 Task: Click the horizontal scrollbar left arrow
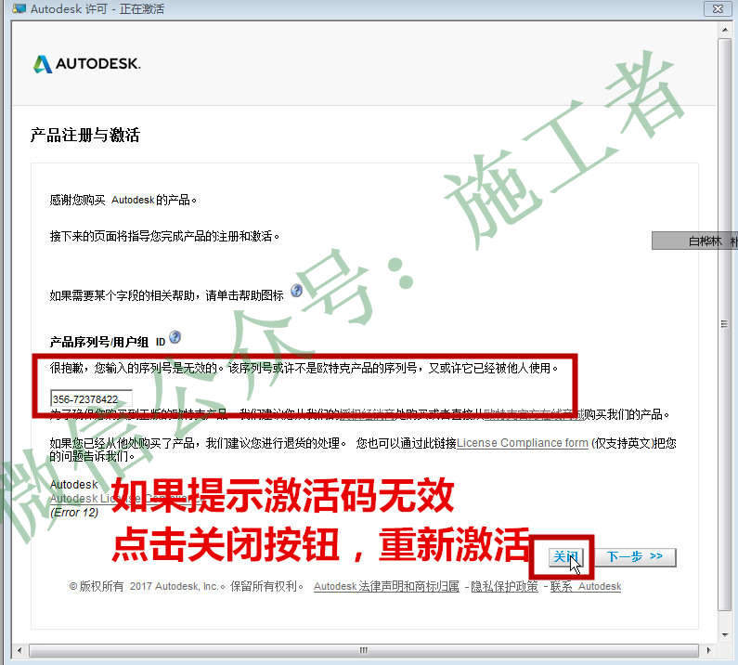click(19, 650)
